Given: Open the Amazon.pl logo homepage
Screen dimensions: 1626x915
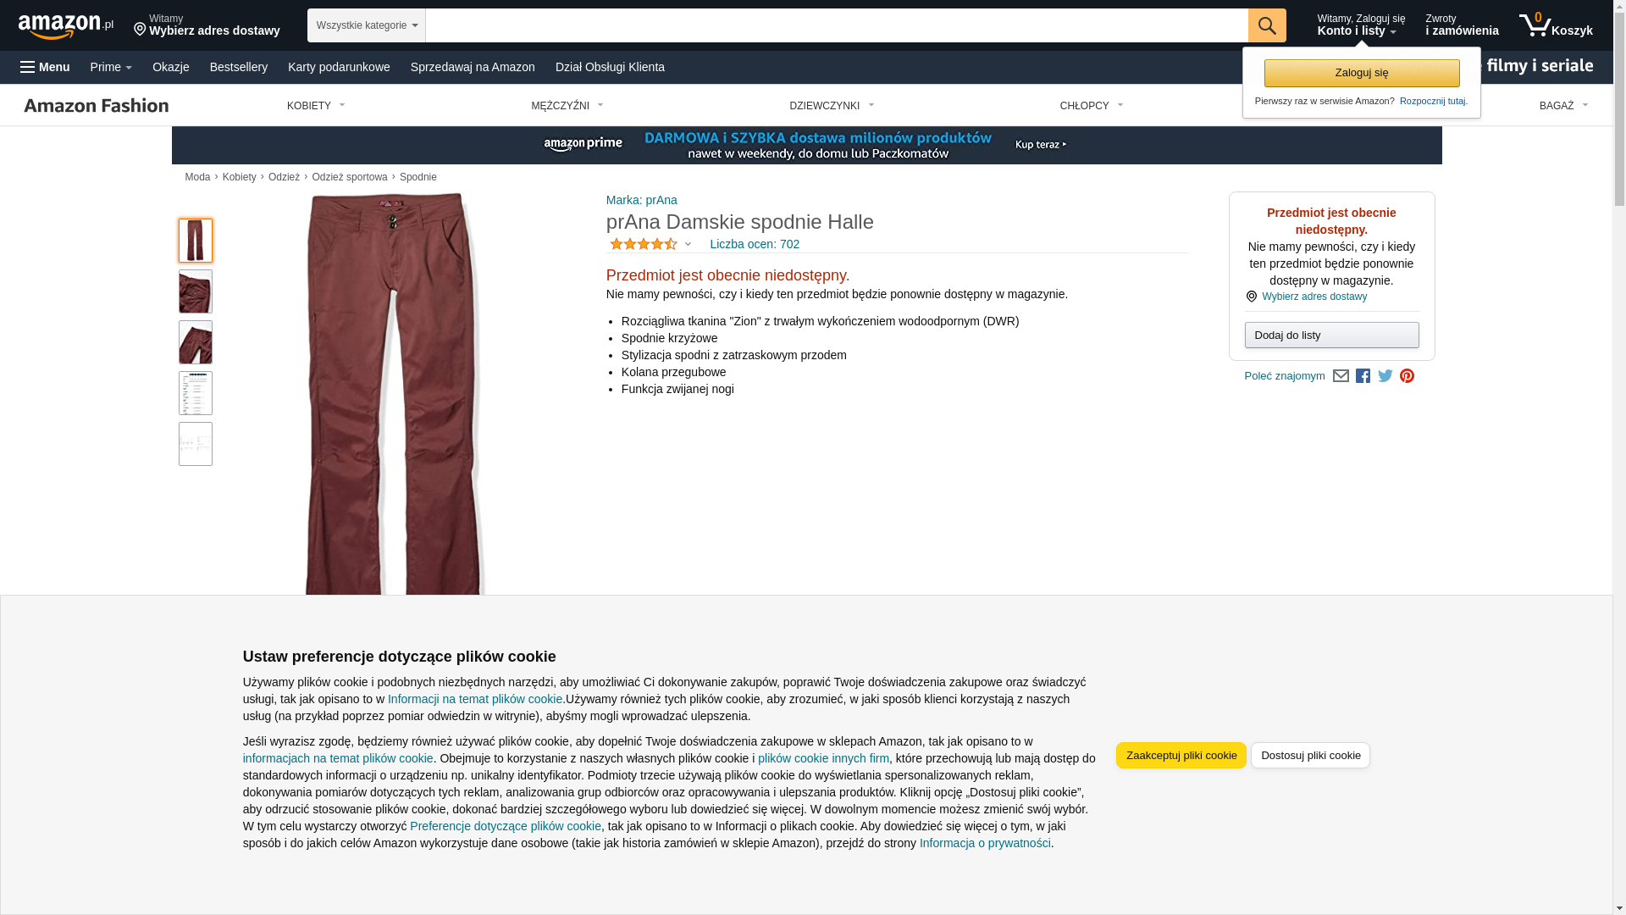Looking at the screenshot, I should pos(66,26).
